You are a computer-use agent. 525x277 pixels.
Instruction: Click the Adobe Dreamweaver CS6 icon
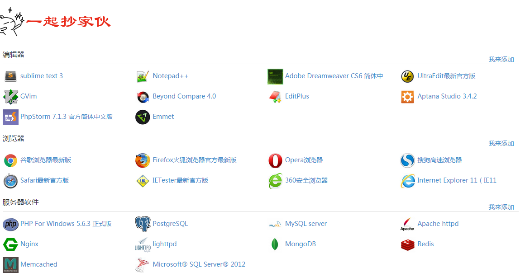coord(275,76)
